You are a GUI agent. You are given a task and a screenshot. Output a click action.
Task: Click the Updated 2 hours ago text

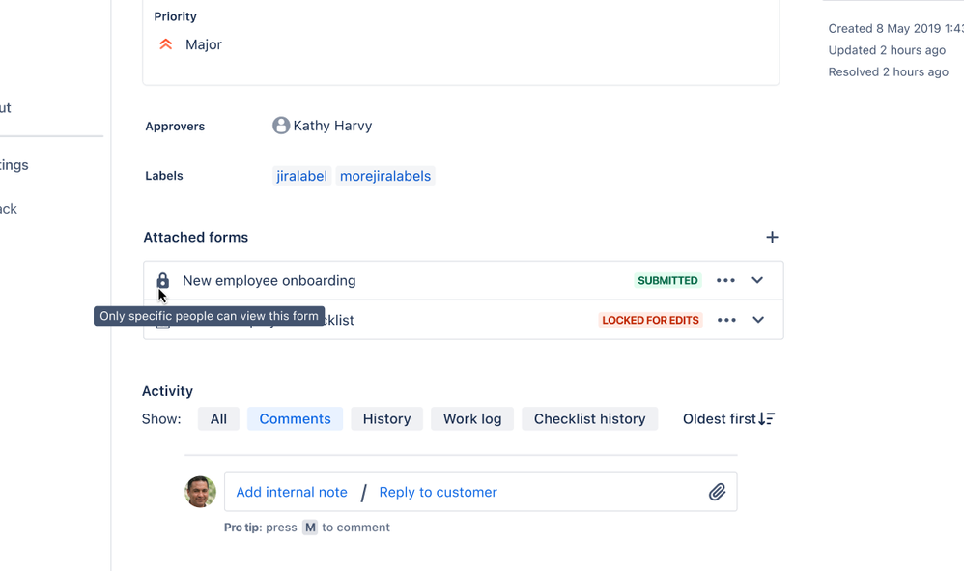[x=887, y=50]
